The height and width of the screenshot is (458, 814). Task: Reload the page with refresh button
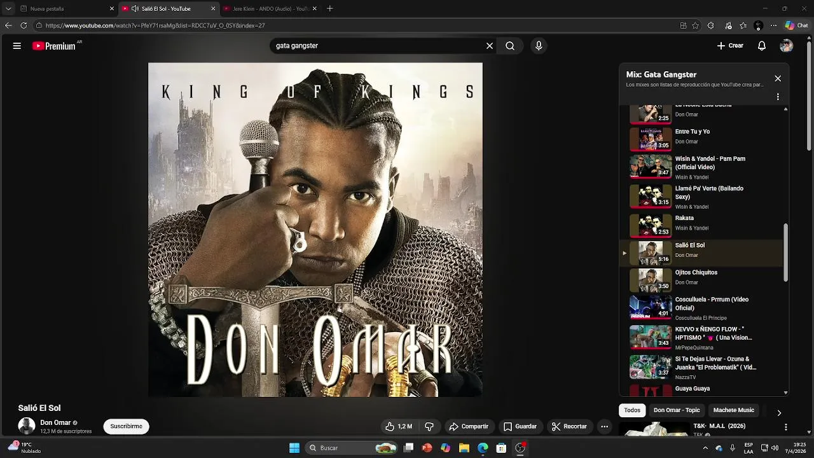24,25
